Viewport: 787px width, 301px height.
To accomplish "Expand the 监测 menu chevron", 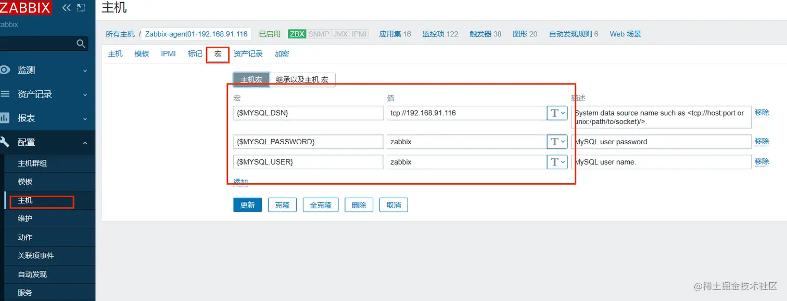I will pos(85,71).
